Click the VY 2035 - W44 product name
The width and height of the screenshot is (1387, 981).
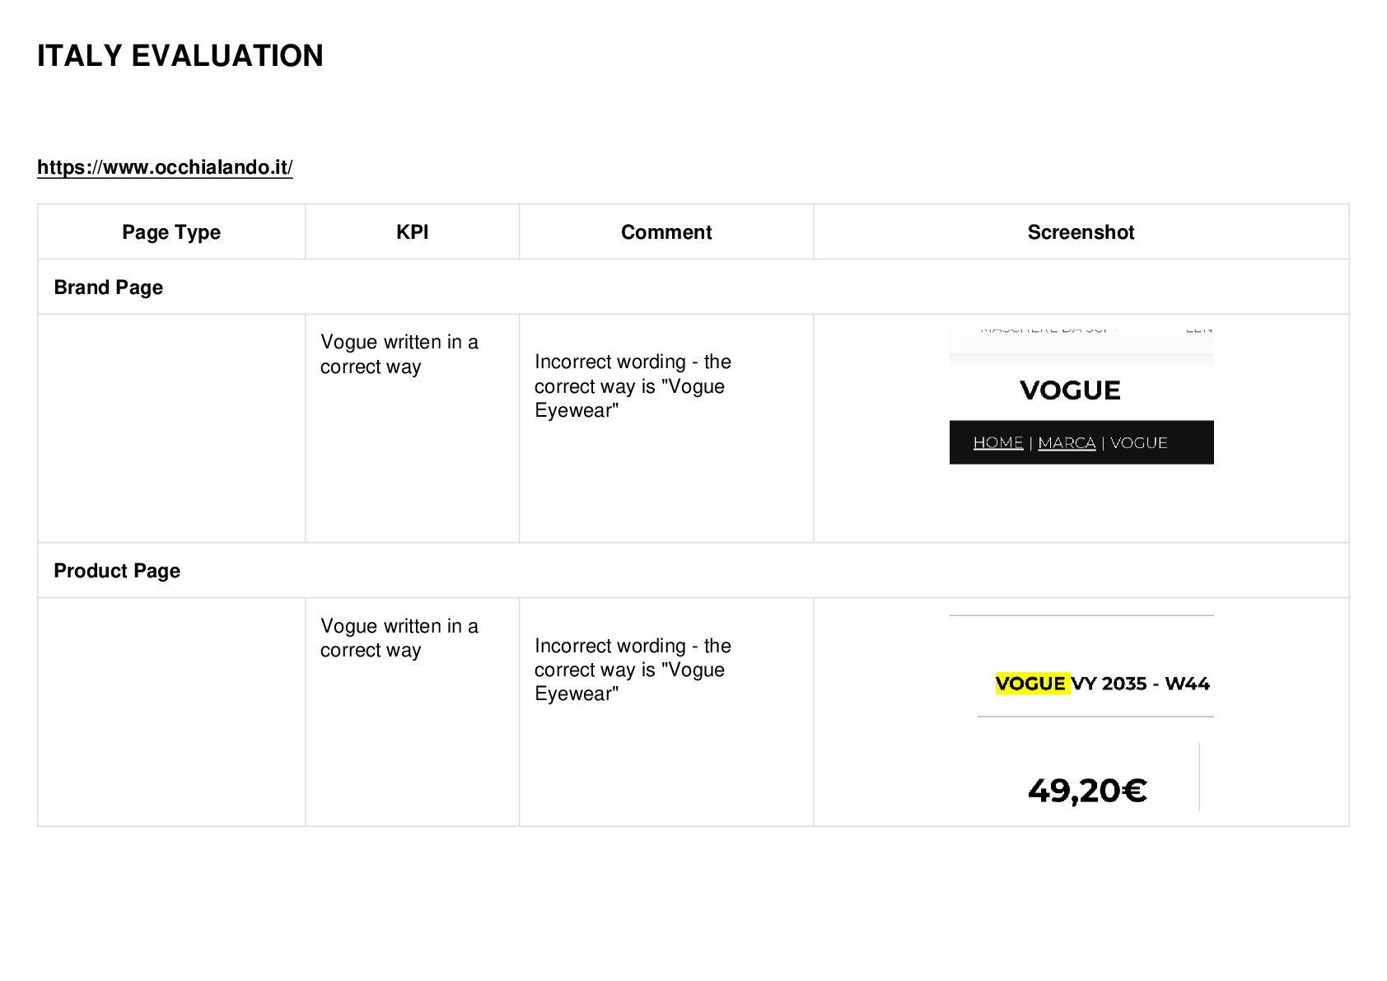tap(1141, 684)
